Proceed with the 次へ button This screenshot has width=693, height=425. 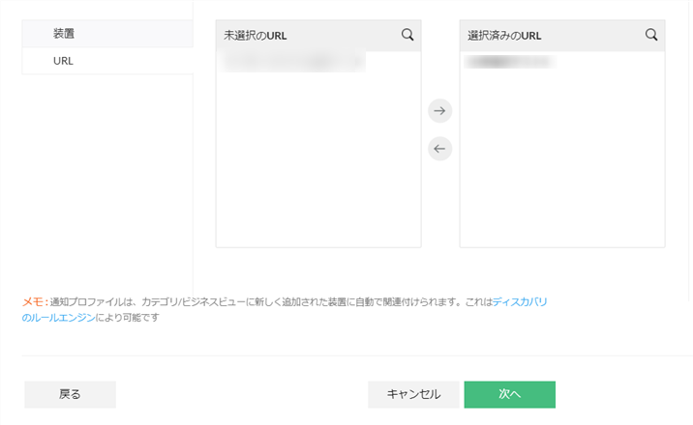pyautogui.click(x=509, y=394)
